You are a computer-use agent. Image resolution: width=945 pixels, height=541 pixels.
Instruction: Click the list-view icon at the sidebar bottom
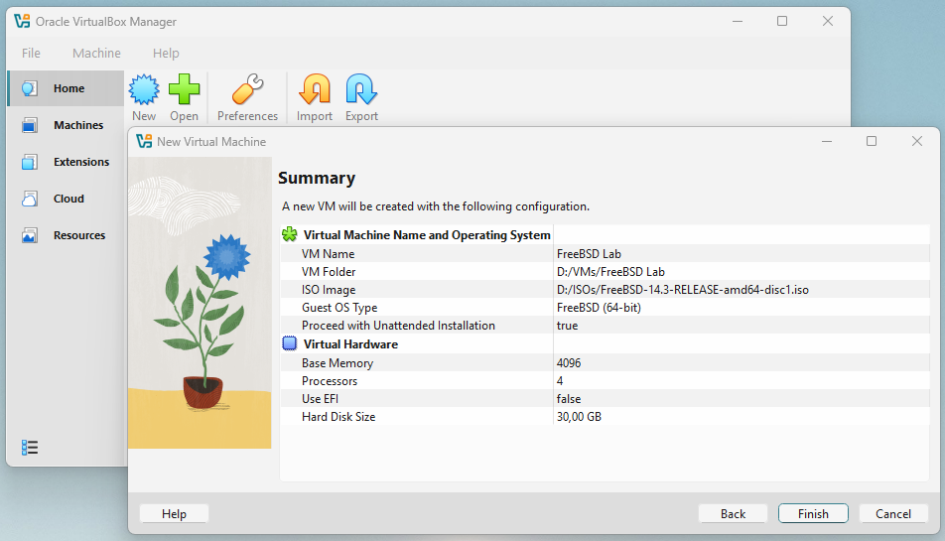pyautogui.click(x=30, y=448)
